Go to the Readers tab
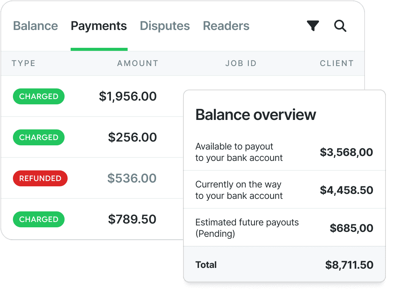The image size is (395, 296). click(x=226, y=26)
